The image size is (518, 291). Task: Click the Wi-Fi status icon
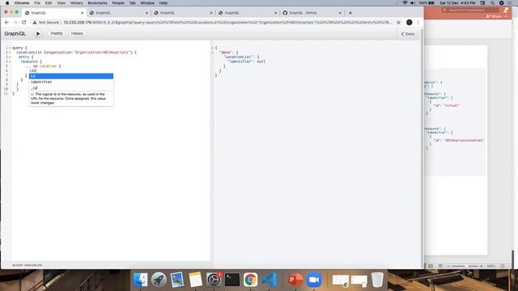point(405,3)
